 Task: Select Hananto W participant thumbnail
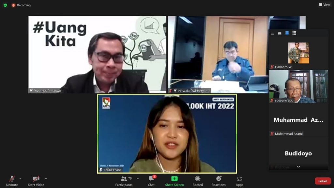298,53
